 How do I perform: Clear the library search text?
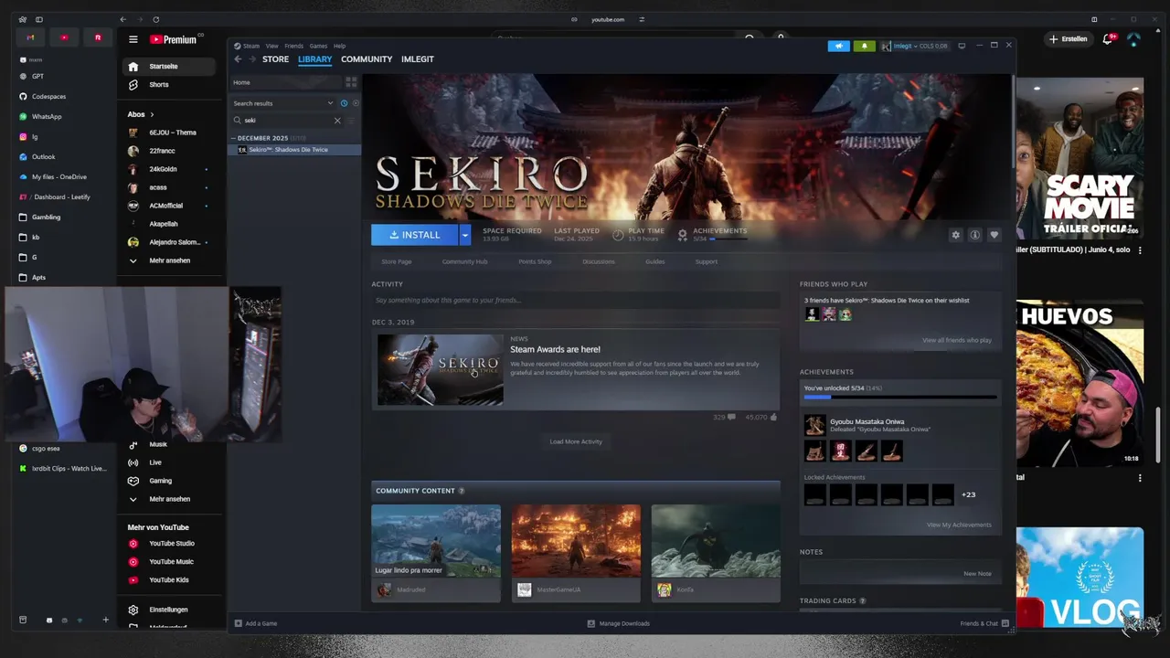click(x=337, y=121)
